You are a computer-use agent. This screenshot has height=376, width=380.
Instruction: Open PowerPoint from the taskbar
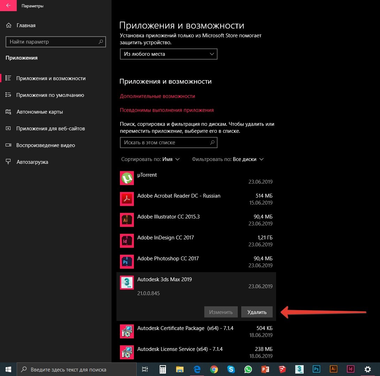click(265, 369)
